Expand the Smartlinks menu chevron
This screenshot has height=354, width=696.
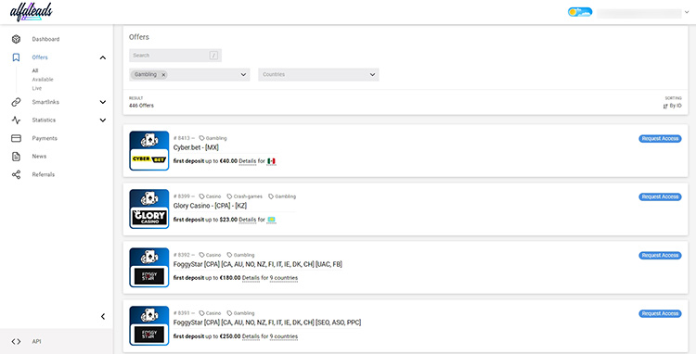[103, 102]
